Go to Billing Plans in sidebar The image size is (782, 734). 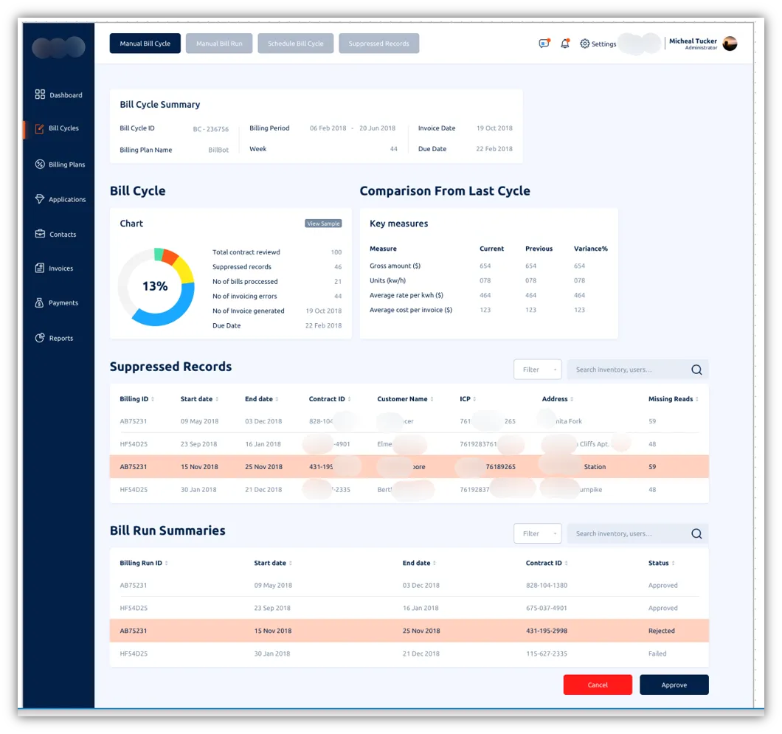tap(67, 165)
